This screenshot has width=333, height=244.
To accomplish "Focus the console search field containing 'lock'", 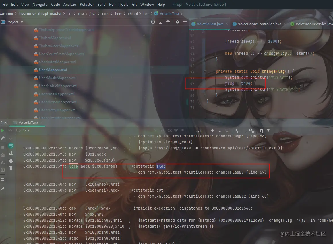I will click(x=85, y=130).
